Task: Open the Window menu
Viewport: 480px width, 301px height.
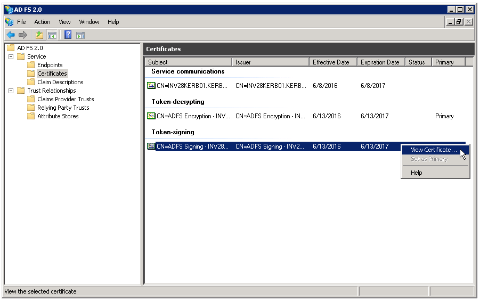Action: pyautogui.click(x=89, y=22)
